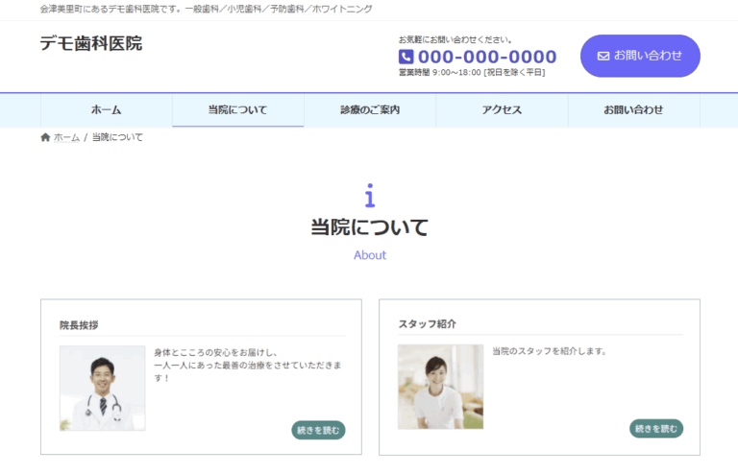The image size is (738, 474).
Task: Click the ホーム breadcrumb link text
Action: pyautogui.click(x=66, y=137)
